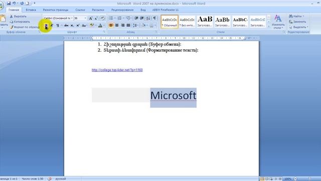The image size is (321, 181).
Task: Click Clear Formatting icon
Action: coord(102,18)
